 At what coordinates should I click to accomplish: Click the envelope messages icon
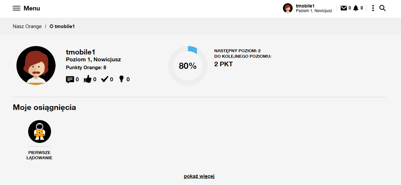344,8
